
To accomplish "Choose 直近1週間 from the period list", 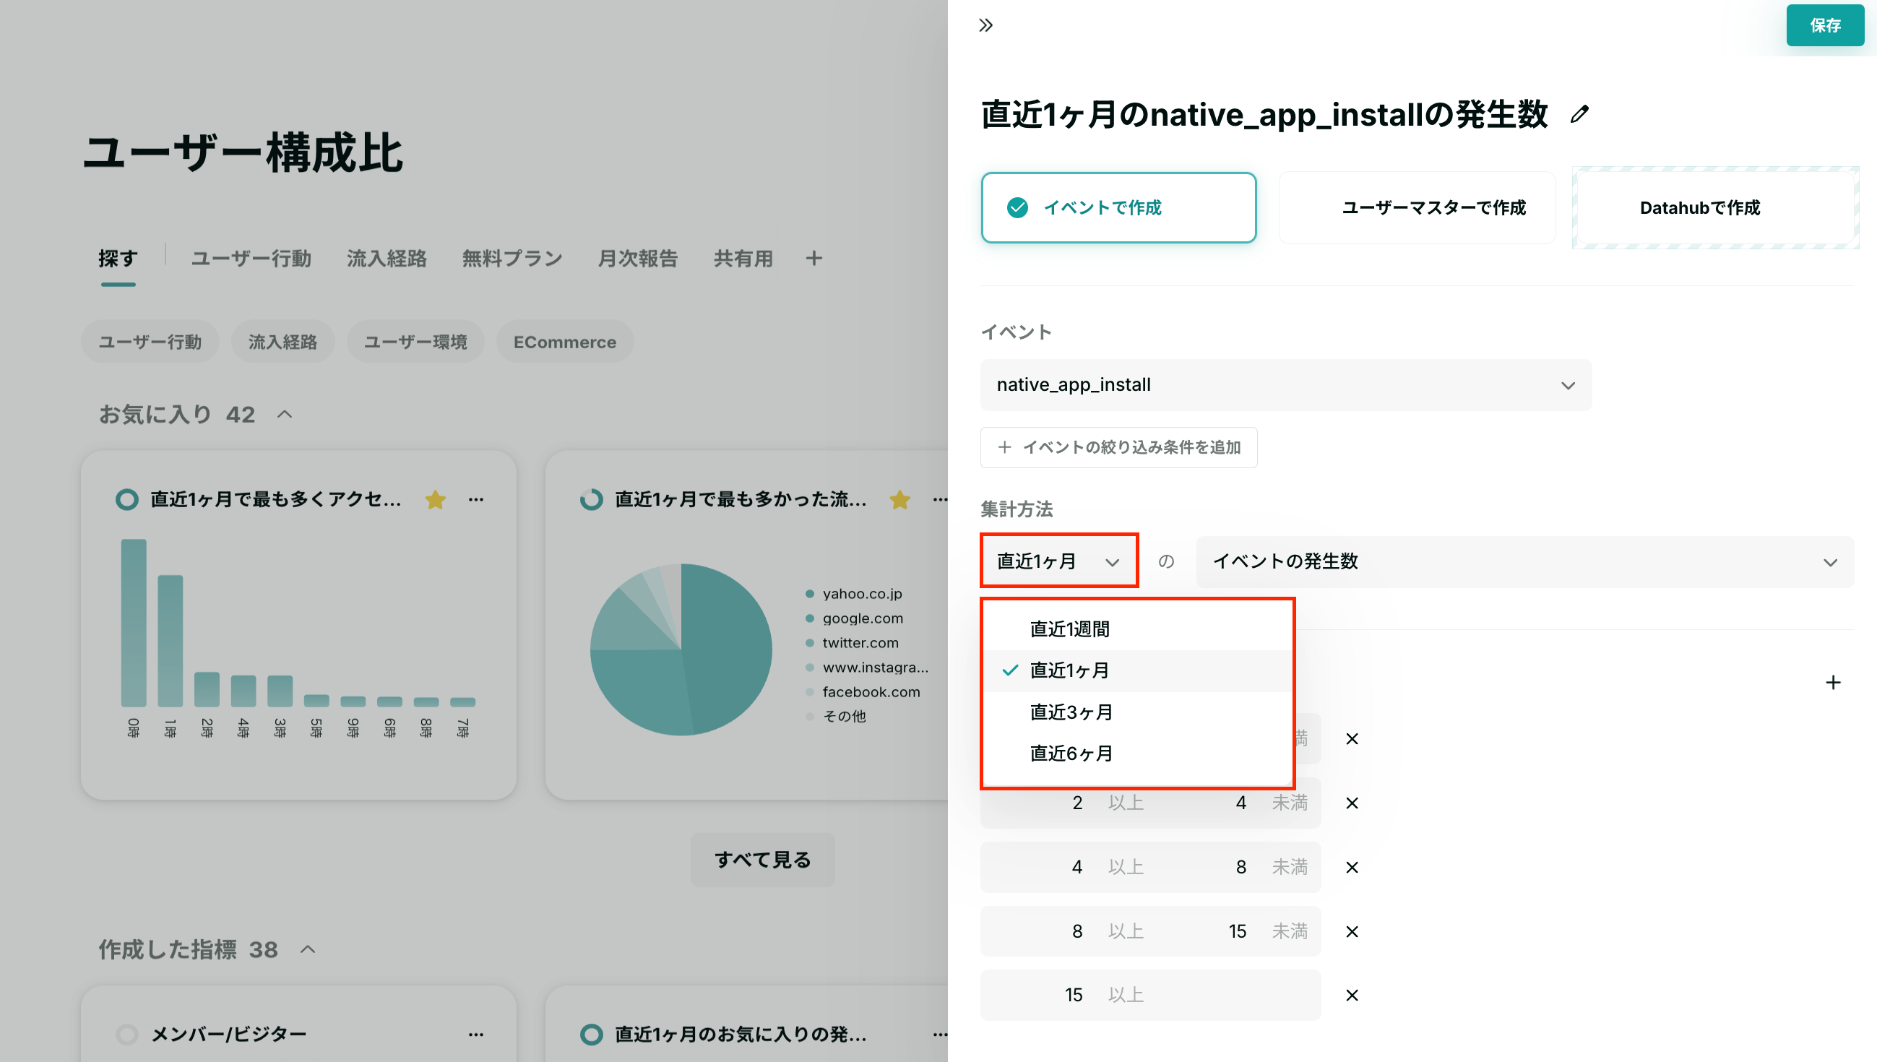I will (x=1138, y=629).
